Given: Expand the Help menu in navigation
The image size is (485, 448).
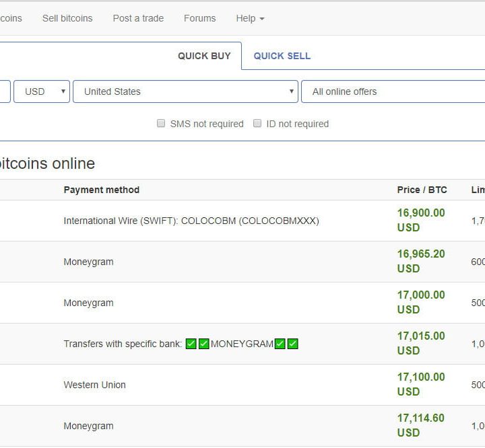Looking at the screenshot, I should pyautogui.click(x=250, y=18).
